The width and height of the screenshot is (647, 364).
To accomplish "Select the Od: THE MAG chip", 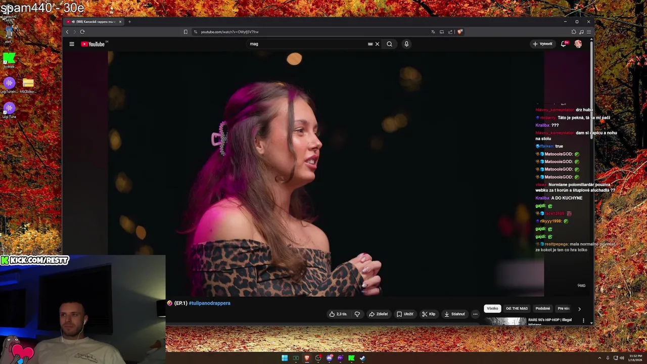I will point(517,308).
